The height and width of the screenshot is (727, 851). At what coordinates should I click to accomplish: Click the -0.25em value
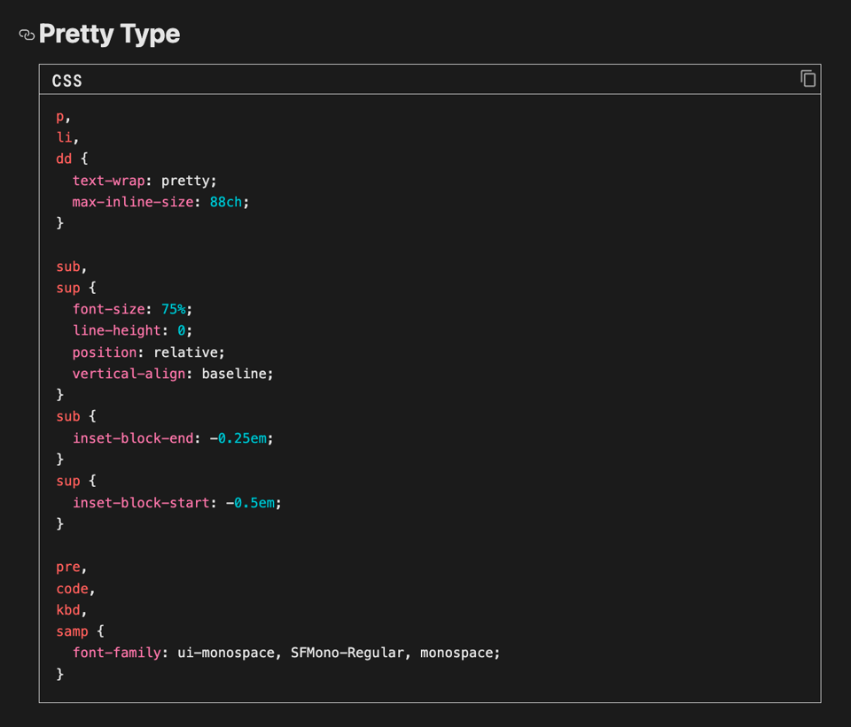[241, 438]
